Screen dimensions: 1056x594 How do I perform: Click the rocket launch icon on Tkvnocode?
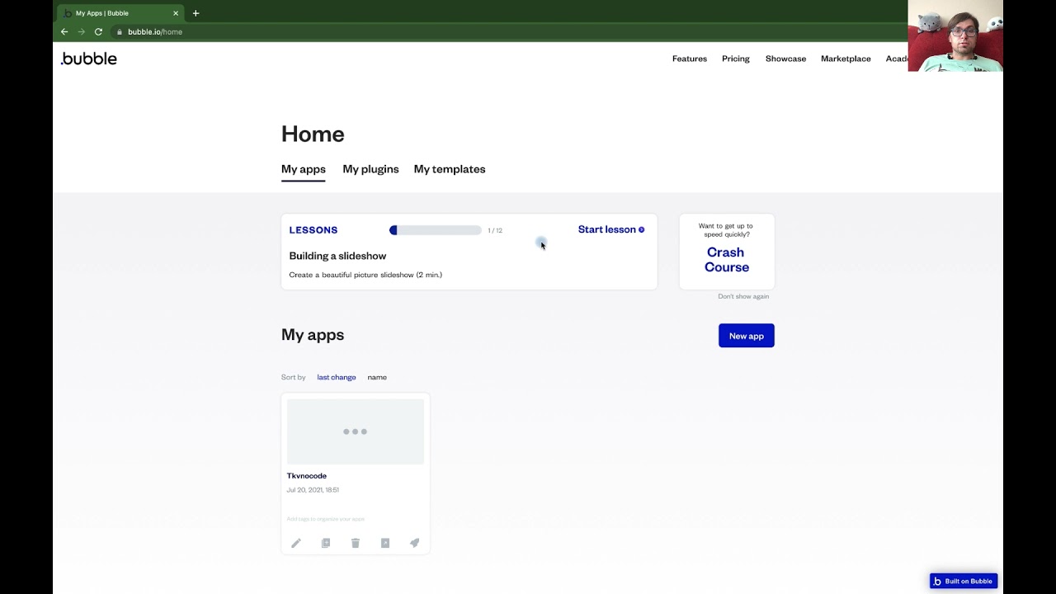click(415, 543)
